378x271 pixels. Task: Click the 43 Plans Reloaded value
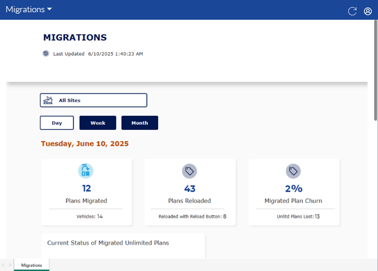tap(190, 189)
